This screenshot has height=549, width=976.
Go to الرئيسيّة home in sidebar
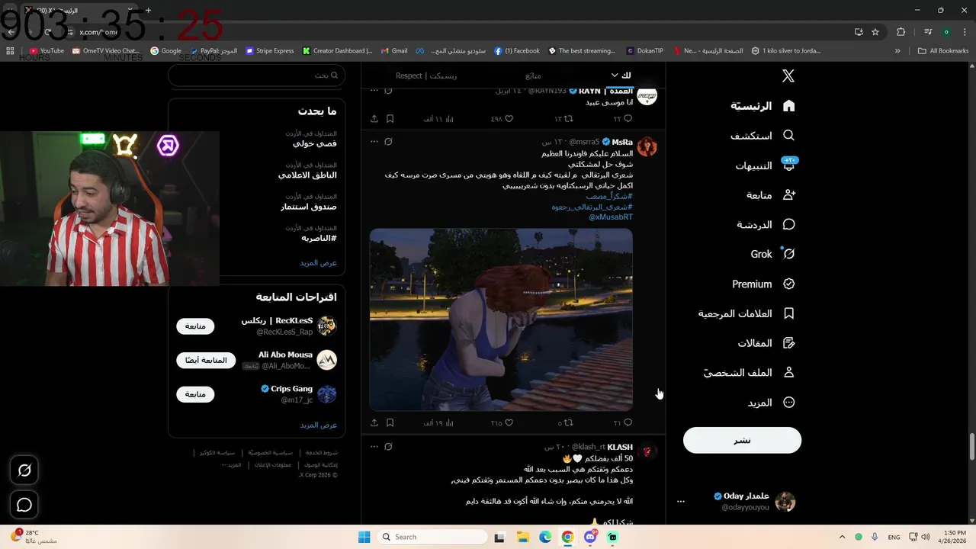[x=762, y=106]
